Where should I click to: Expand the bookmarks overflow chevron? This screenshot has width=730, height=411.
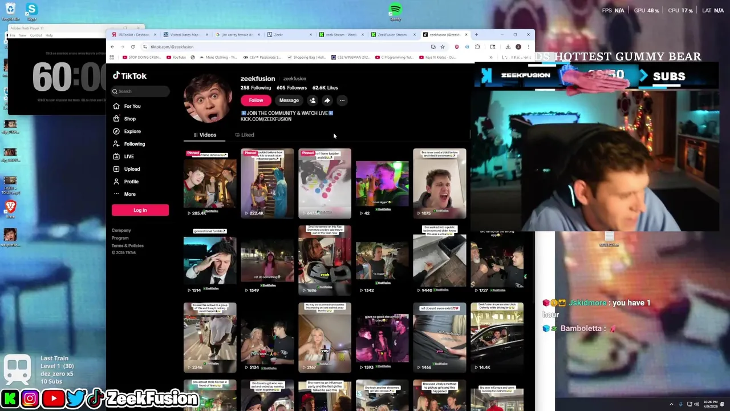click(x=491, y=58)
